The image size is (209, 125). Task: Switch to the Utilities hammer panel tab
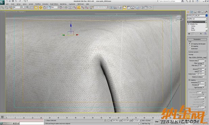(x=206, y=12)
